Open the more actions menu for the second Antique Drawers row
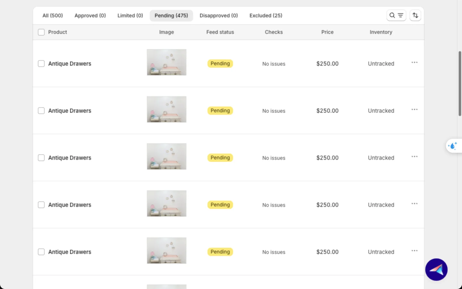Viewport: 462px width, 289px height. 415,109
